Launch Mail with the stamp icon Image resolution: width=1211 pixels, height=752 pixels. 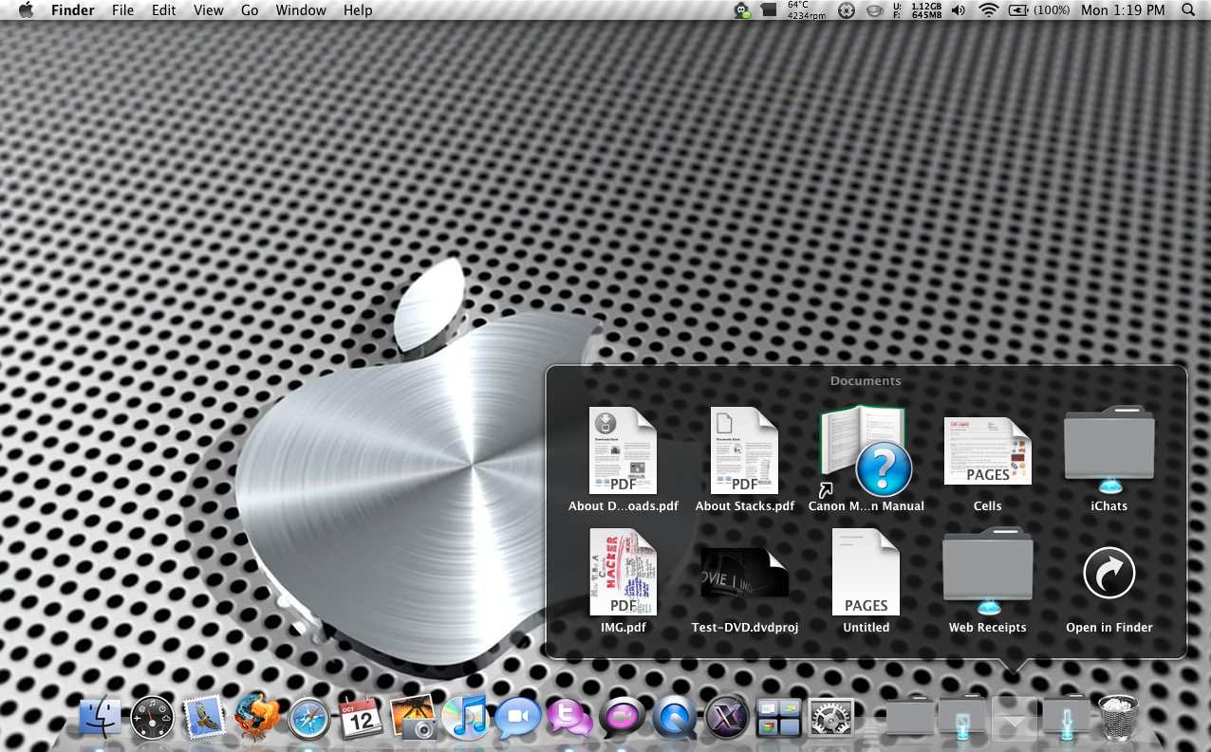pyautogui.click(x=204, y=717)
